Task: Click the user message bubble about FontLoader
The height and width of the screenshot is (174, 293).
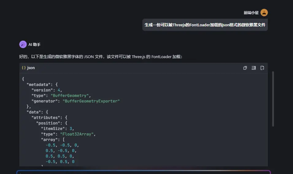Action: (x=205, y=25)
